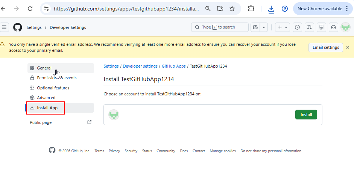Bookmark this page with the star icon
The image size is (354, 169).
click(232, 9)
